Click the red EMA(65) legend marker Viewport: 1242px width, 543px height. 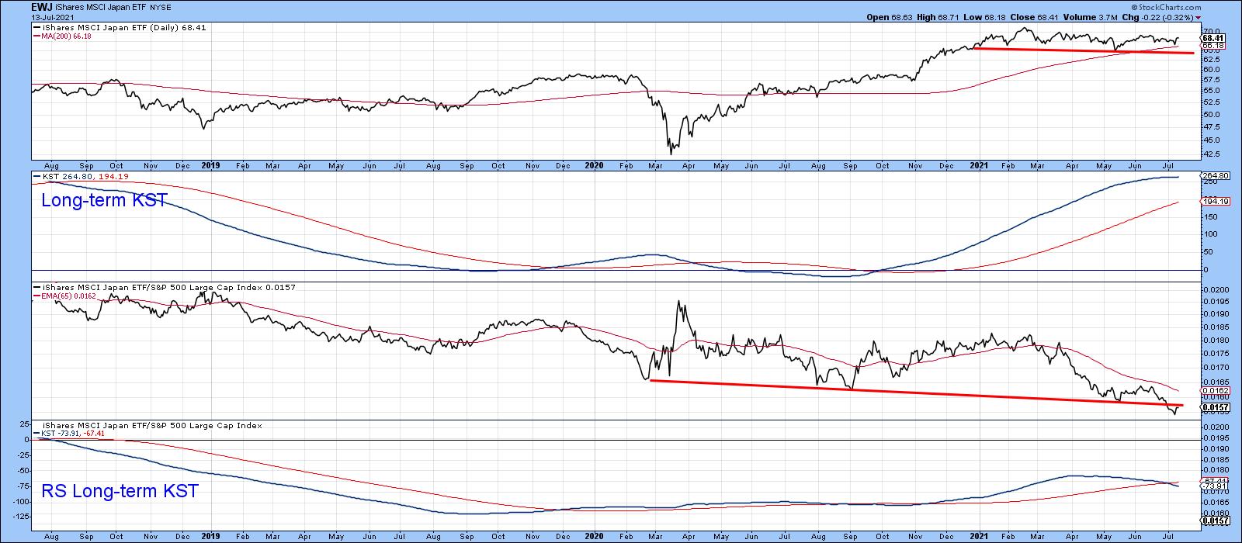tap(36, 296)
